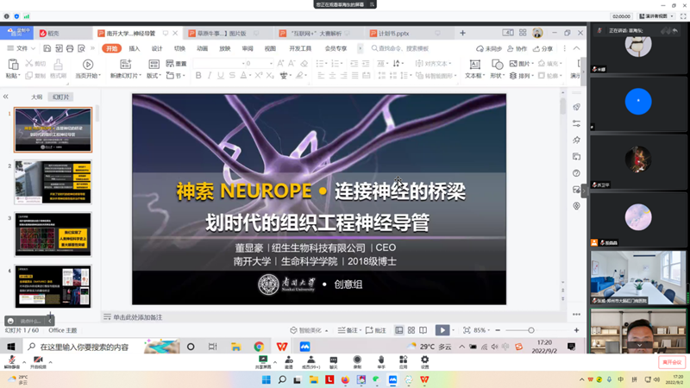Image resolution: width=690 pixels, height=388 pixels.
Task: Open the font name dropdown
Action: point(243,63)
